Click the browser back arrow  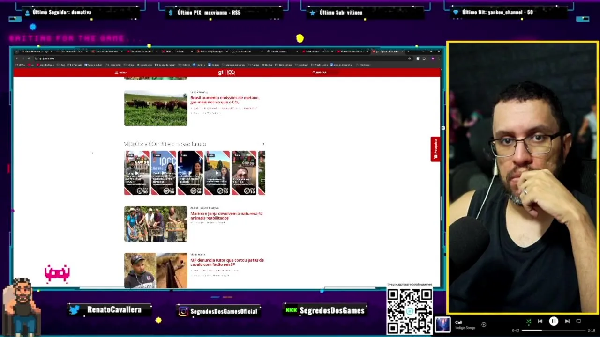pyautogui.click(x=17, y=59)
